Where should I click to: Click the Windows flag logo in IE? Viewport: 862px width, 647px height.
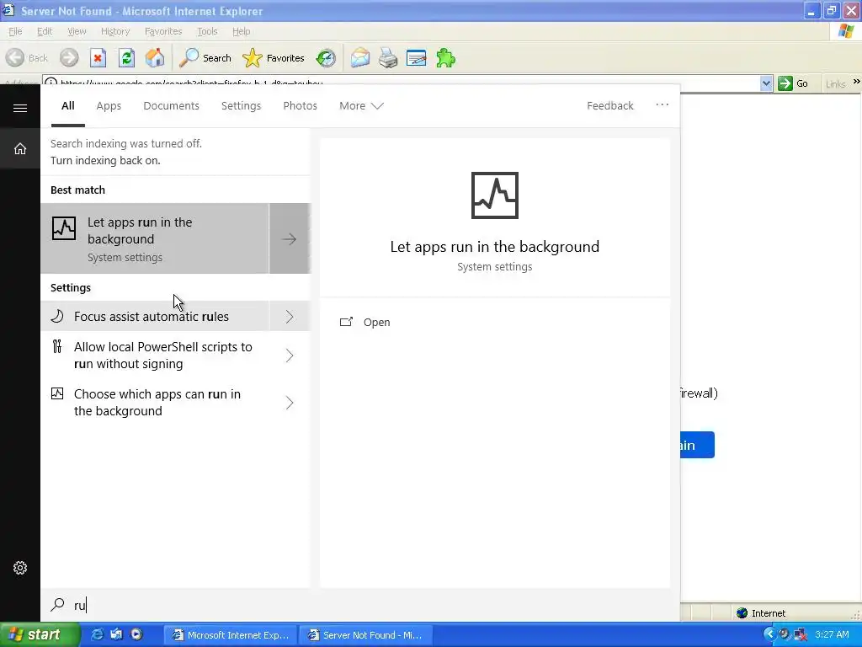point(847,31)
